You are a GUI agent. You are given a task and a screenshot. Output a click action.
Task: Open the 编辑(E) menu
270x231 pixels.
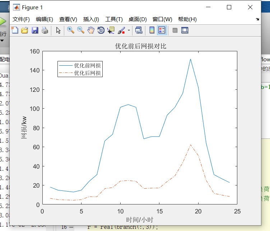pyautogui.click(x=45, y=19)
